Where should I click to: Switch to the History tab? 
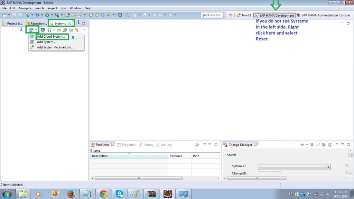click(x=146, y=145)
